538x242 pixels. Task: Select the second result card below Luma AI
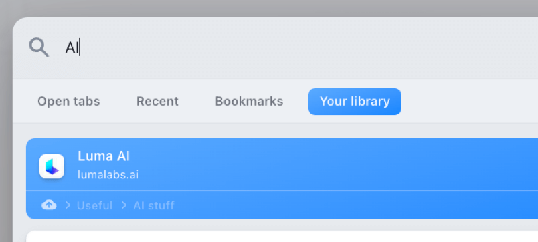[x=282, y=237]
